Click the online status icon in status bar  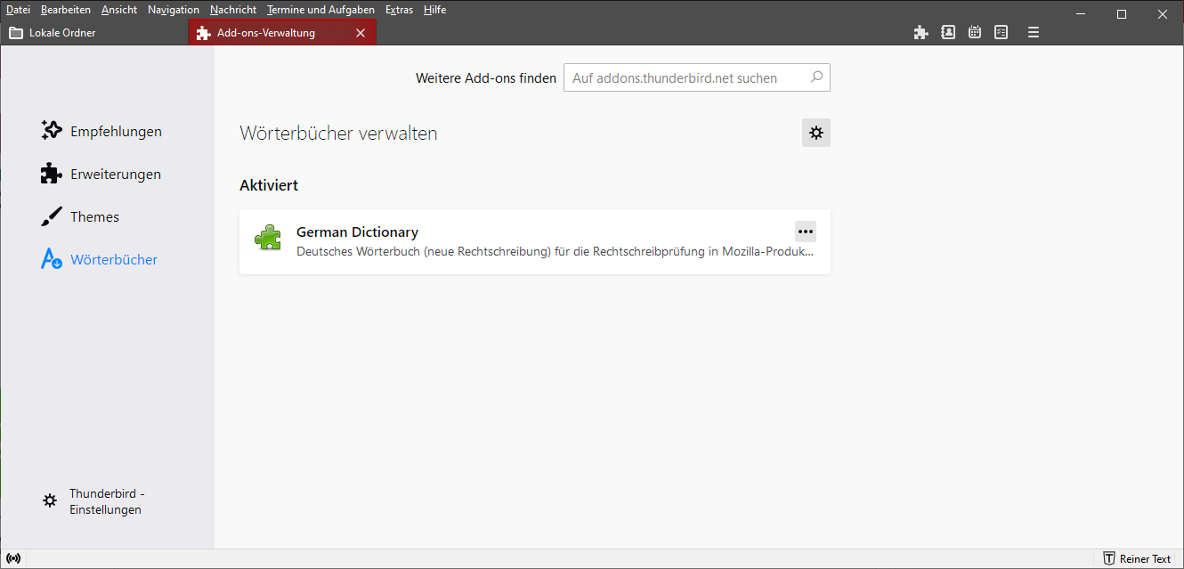(x=13, y=558)
